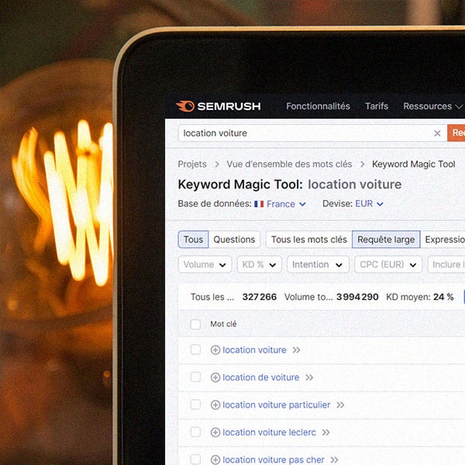Go to 'Vue d'ensemble des mots clés' breadcrumb

click(x=289, y=164)
